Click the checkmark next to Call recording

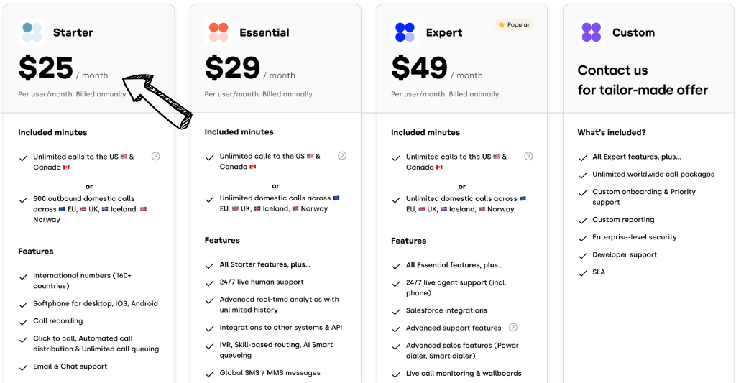tap(24, 321)
